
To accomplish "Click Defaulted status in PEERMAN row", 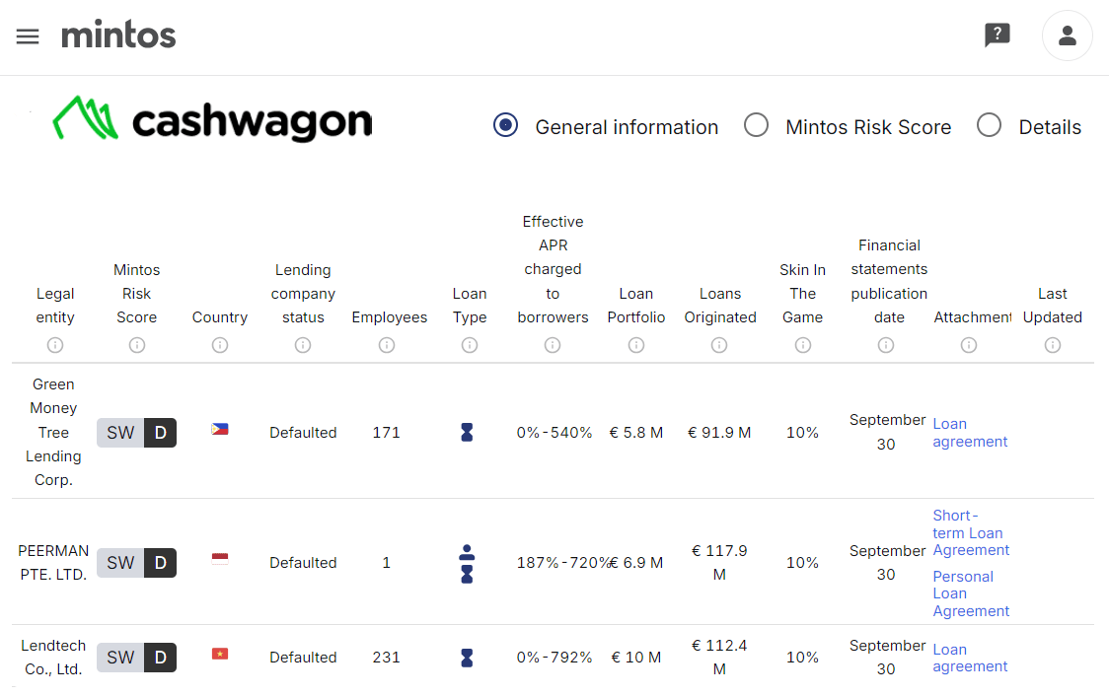I will (303, 563).
